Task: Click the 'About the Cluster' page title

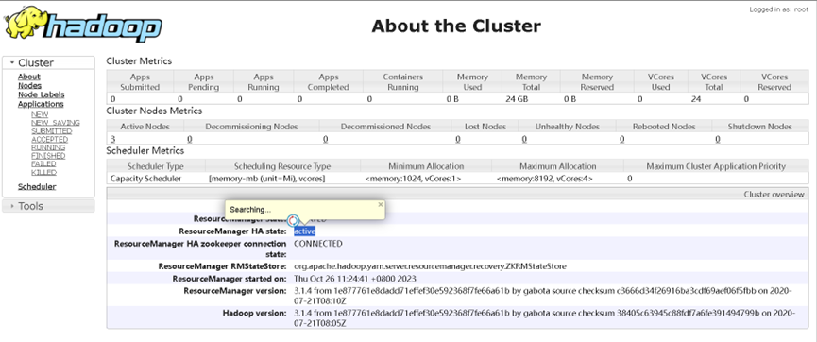Action: (456, 26)
